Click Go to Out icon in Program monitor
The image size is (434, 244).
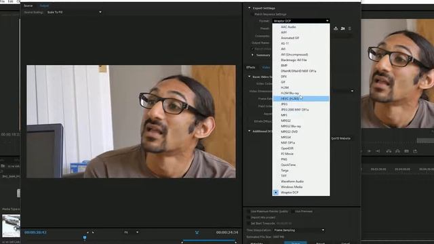pyautogui.click(x=378, y=151)
